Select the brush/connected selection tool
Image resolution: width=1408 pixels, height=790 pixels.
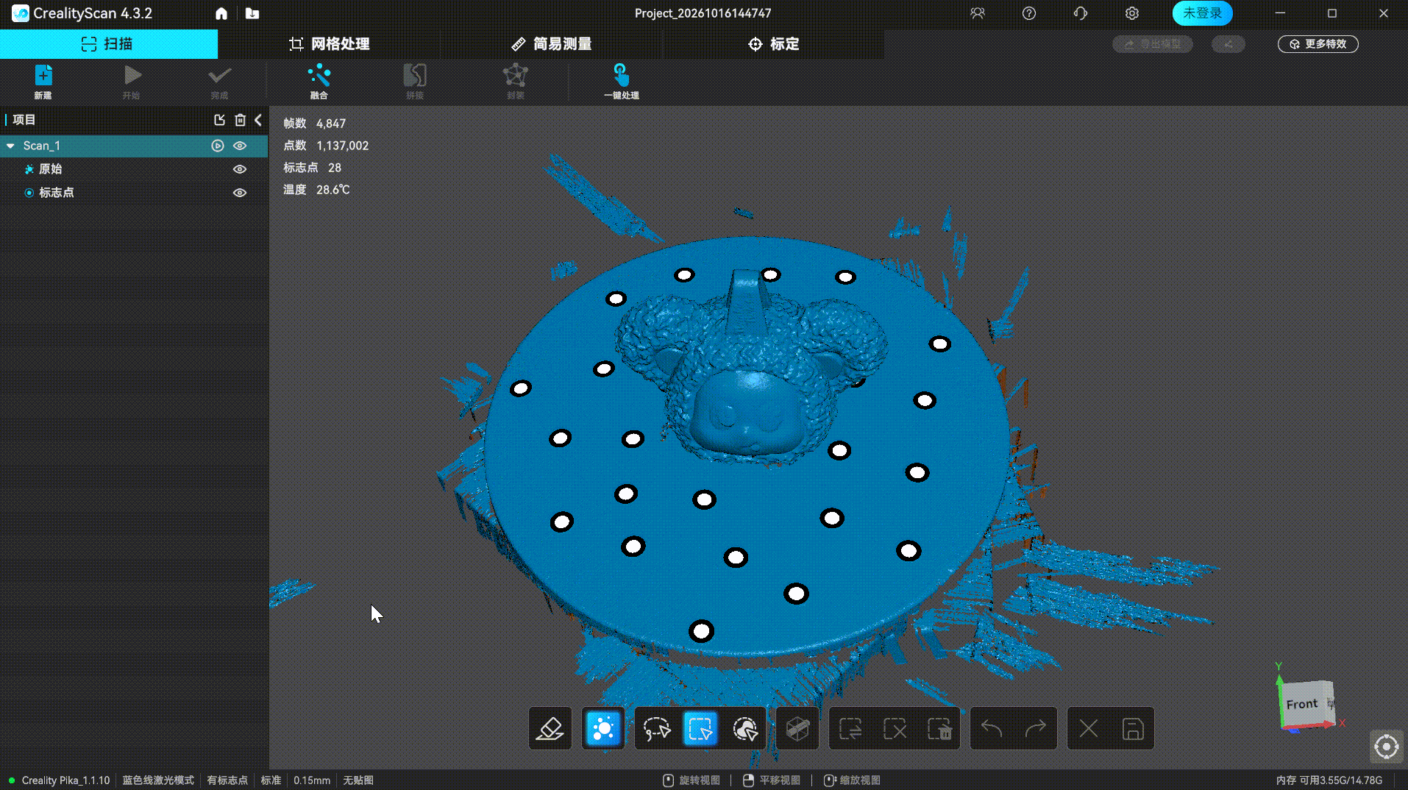coord(745,729)
